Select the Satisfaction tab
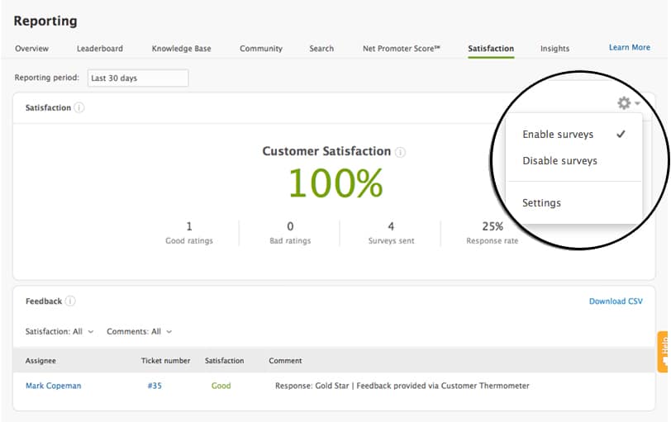671x422 pixels. [x=491, y=49]
